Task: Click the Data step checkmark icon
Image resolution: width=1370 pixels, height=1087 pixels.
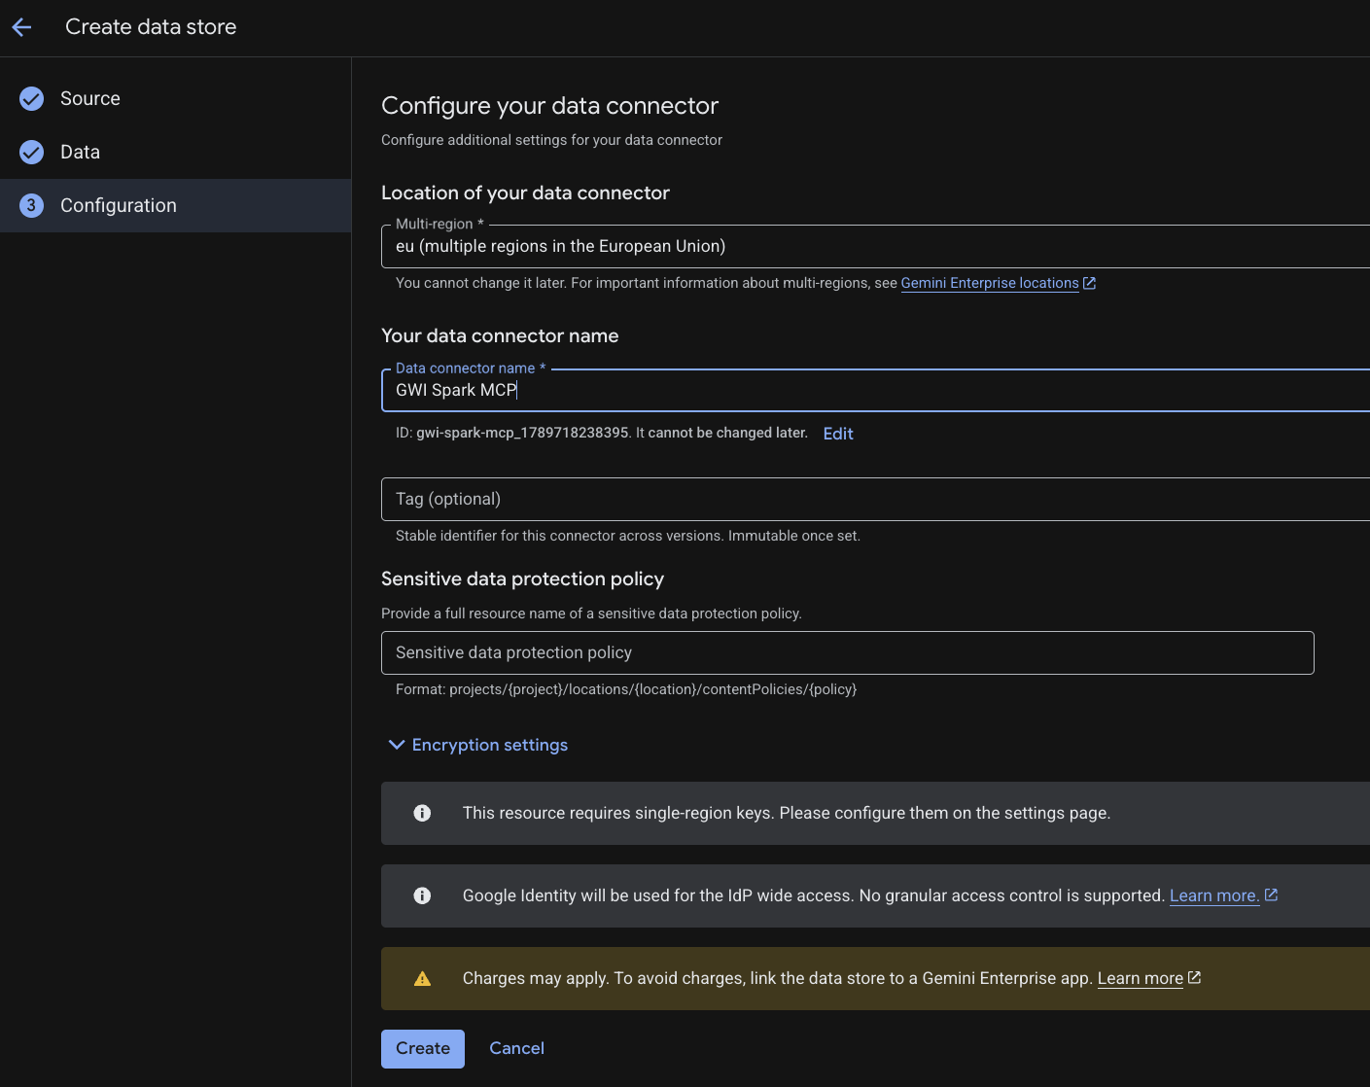Action: pos(32,152)
